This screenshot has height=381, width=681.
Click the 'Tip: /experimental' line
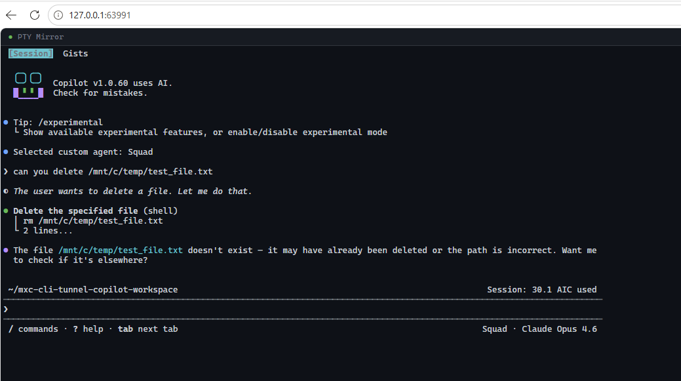(58, 123)
